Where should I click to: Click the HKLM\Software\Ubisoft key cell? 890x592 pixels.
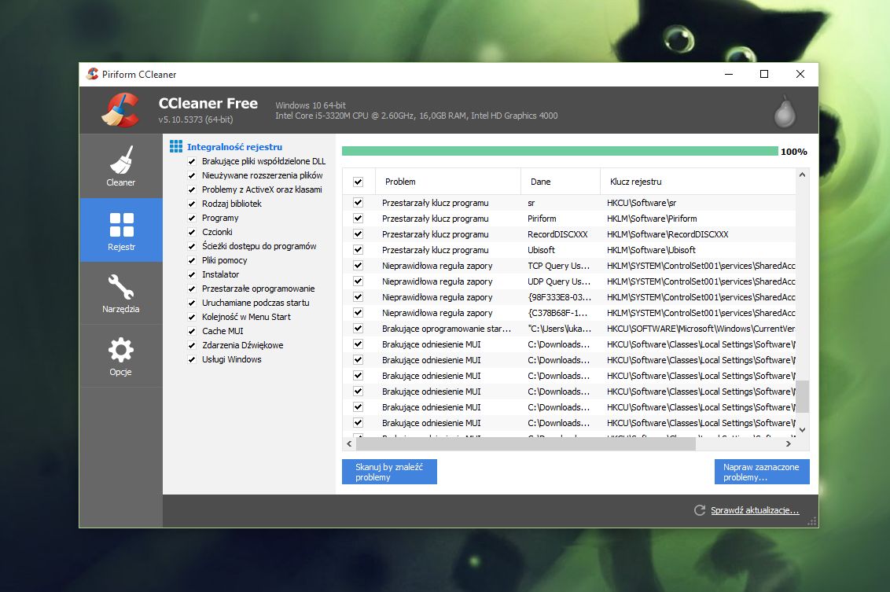(x=651, y=250)
